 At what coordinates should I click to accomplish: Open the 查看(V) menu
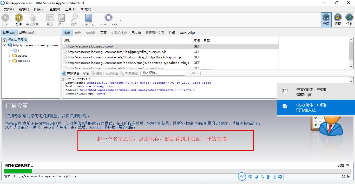click(55, 9)
